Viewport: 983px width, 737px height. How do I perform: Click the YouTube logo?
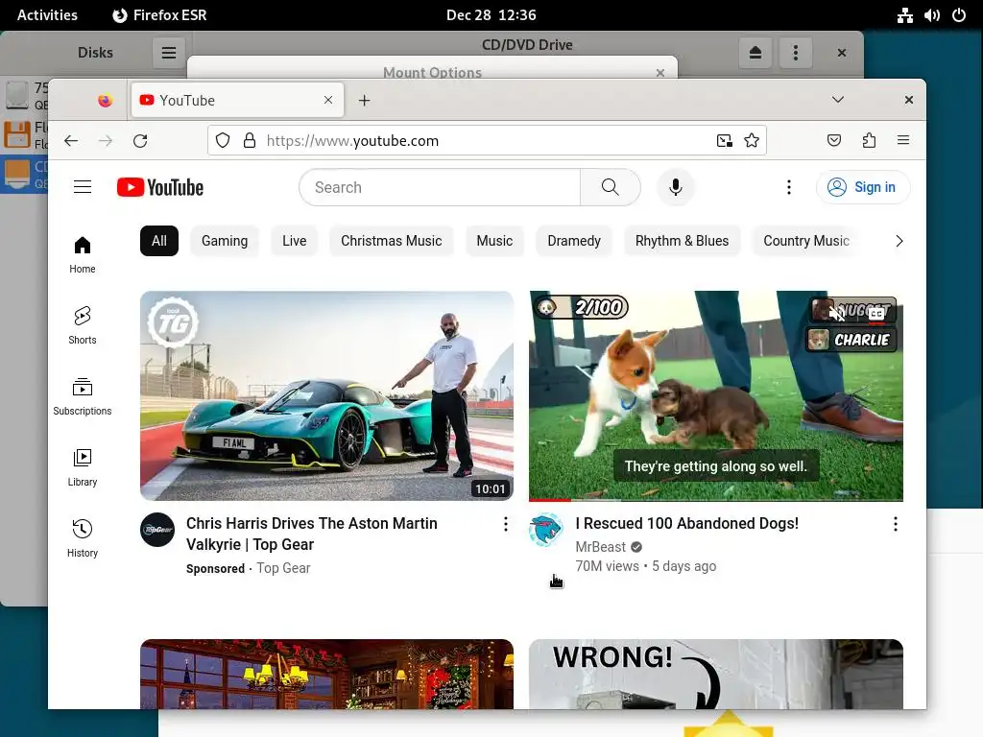click(x=160, y=187)
